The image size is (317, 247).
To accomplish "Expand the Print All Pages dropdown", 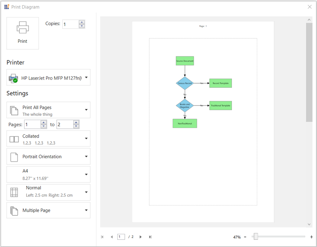I will tap(86, 110).
